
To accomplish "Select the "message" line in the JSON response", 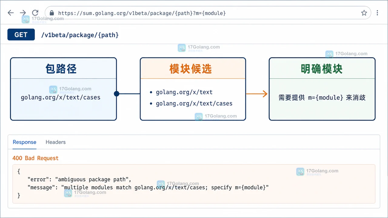I will (x=148, y=187).
